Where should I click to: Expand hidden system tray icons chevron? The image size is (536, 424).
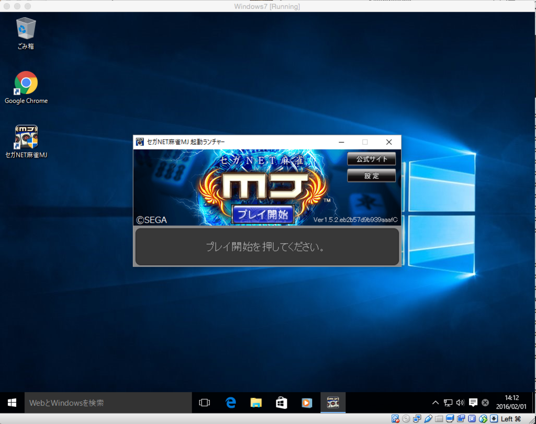435,403
